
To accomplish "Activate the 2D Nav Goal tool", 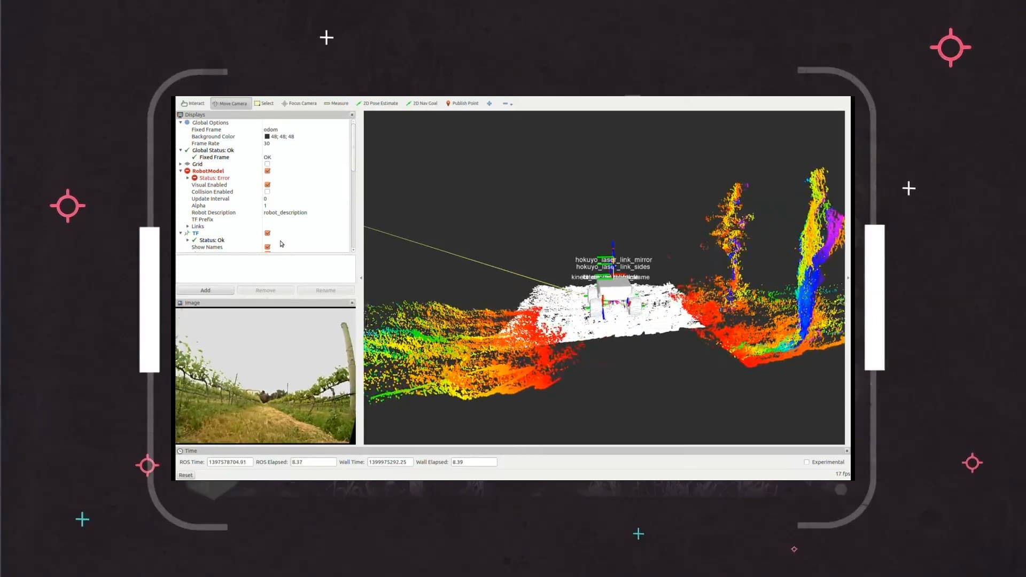I will tap(422, 104).
